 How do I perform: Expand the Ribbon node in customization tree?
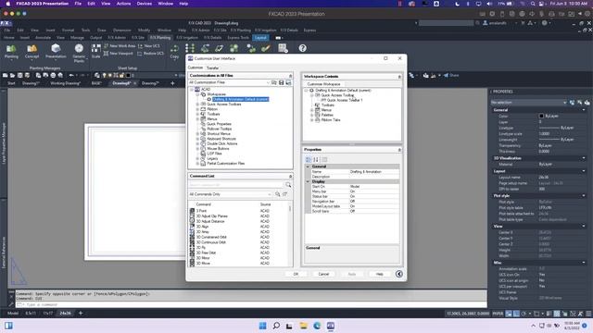click(x=197, y=109)
